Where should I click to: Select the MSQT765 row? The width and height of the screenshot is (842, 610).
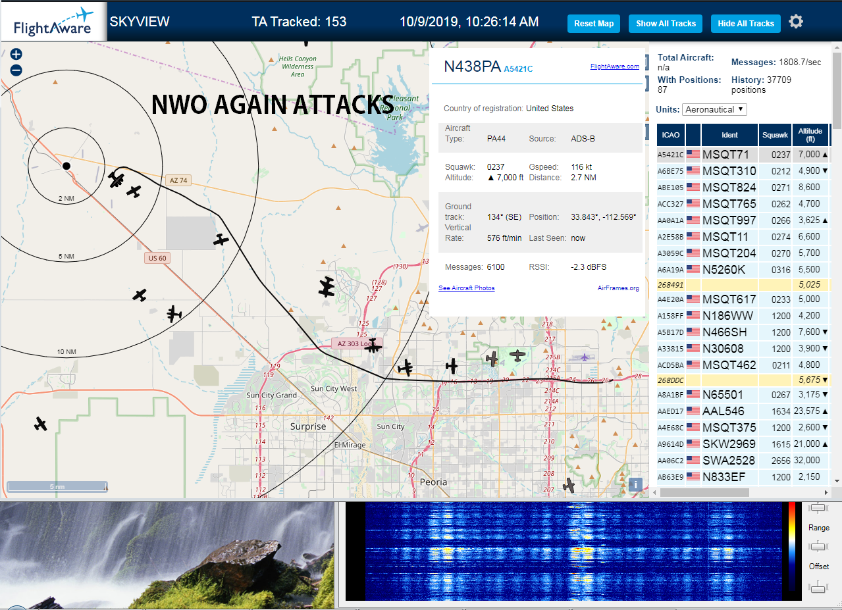[743, 203]
